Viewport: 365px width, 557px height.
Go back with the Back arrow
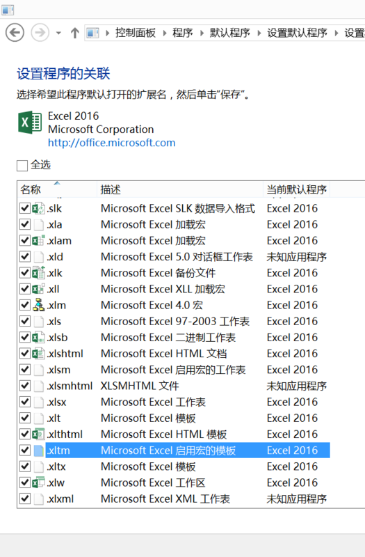[x=15, y=33]
